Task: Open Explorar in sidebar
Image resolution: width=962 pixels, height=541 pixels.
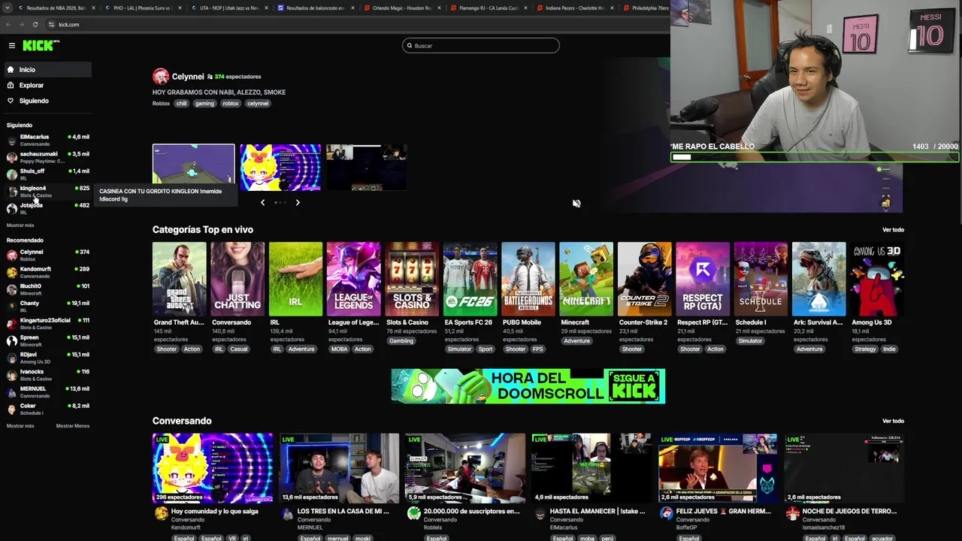Action: [47, 85]
